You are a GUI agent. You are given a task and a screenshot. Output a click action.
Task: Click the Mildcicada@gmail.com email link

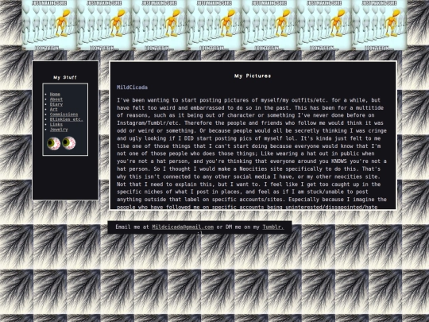(183, 227)
